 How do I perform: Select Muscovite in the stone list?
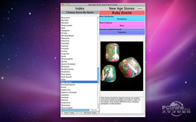(x=65, y=18)
